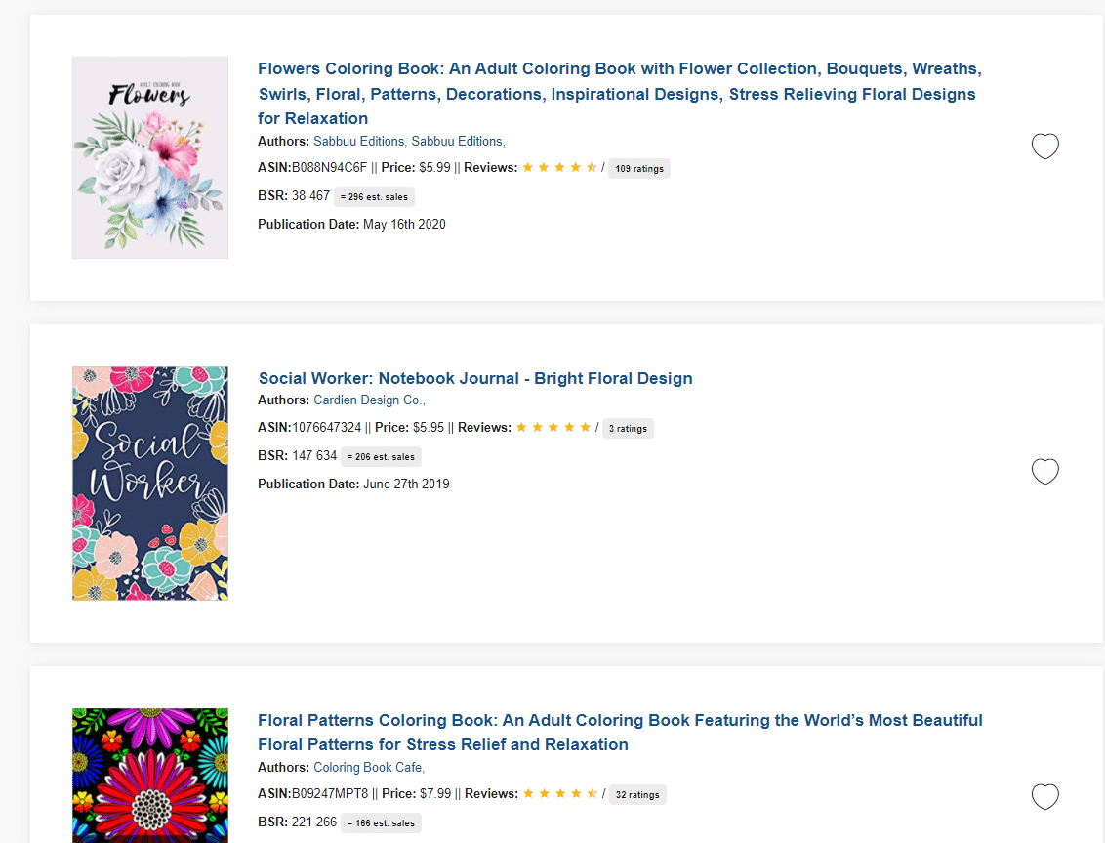Click the 206 est. sales badge

tap(382, 456)
